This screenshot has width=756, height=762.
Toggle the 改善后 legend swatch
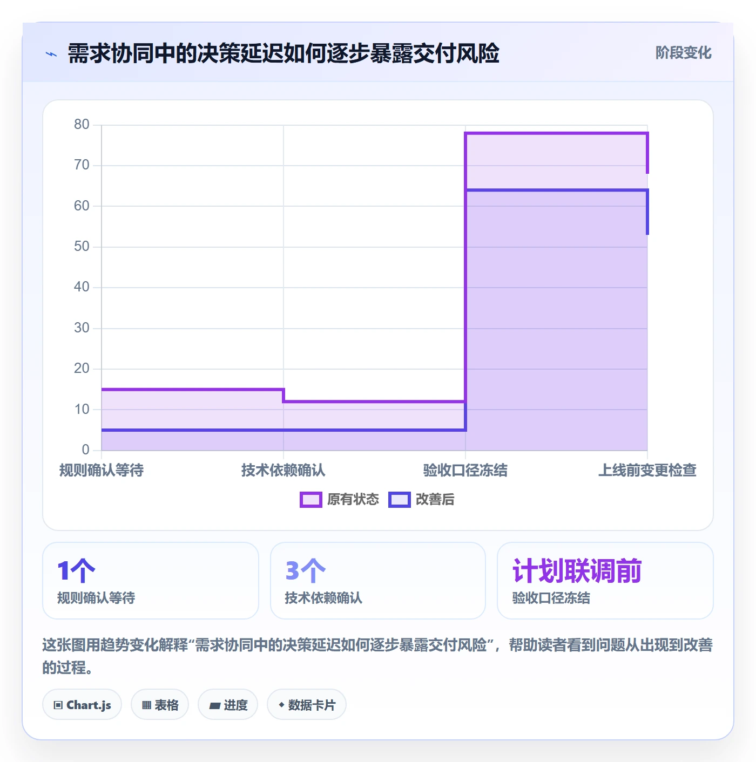(x=400, y=500)
